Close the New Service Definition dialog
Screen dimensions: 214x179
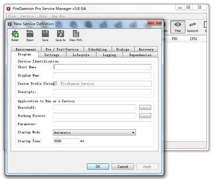pyautogui.click(x=155, y=22)
